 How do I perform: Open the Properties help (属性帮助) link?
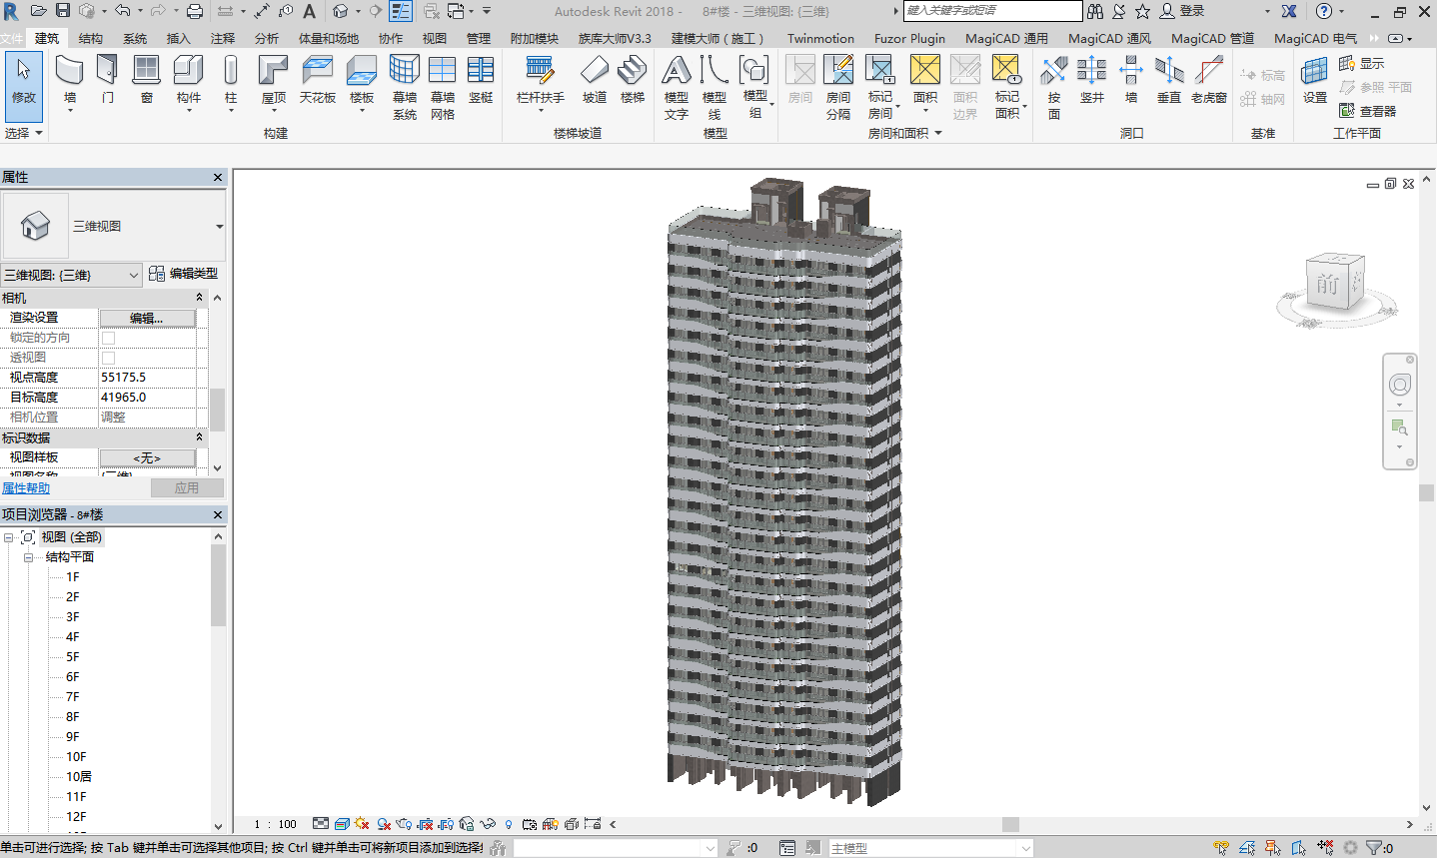[26, 487]
